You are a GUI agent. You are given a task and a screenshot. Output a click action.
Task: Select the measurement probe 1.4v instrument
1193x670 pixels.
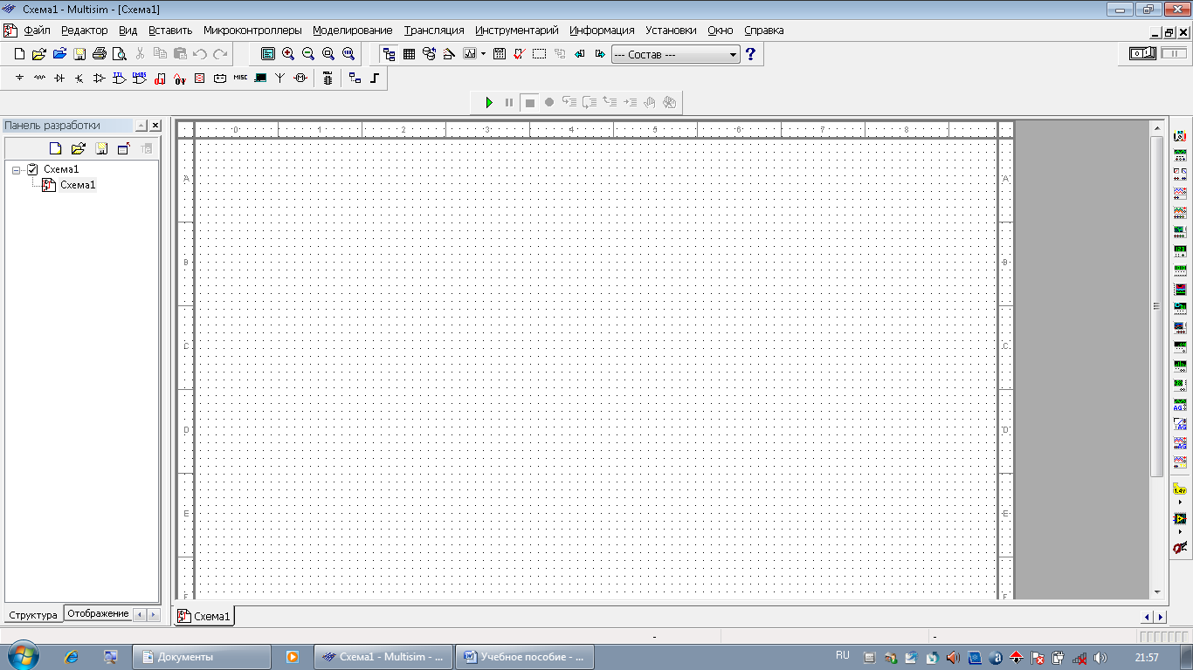(1180, 489)
